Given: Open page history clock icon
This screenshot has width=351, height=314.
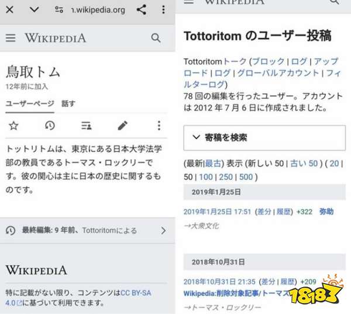Looking at the screenshot, I should coord(50,126).
